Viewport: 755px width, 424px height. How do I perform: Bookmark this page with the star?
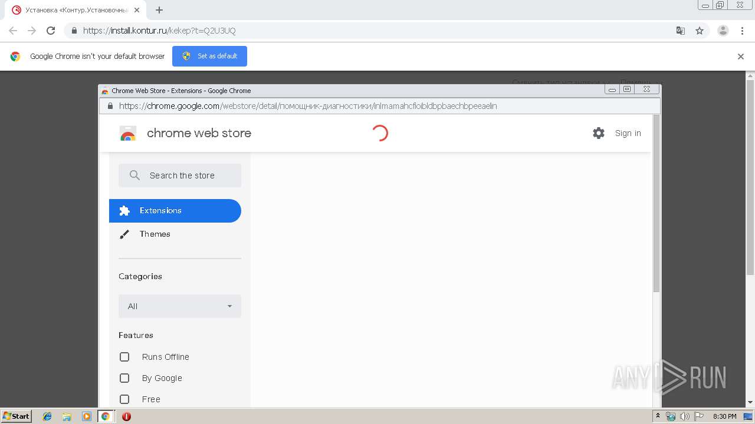coord(700,31)
